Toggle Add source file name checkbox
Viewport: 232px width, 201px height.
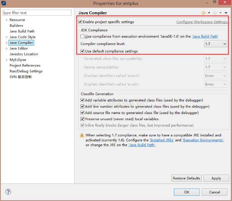point(82,112)
